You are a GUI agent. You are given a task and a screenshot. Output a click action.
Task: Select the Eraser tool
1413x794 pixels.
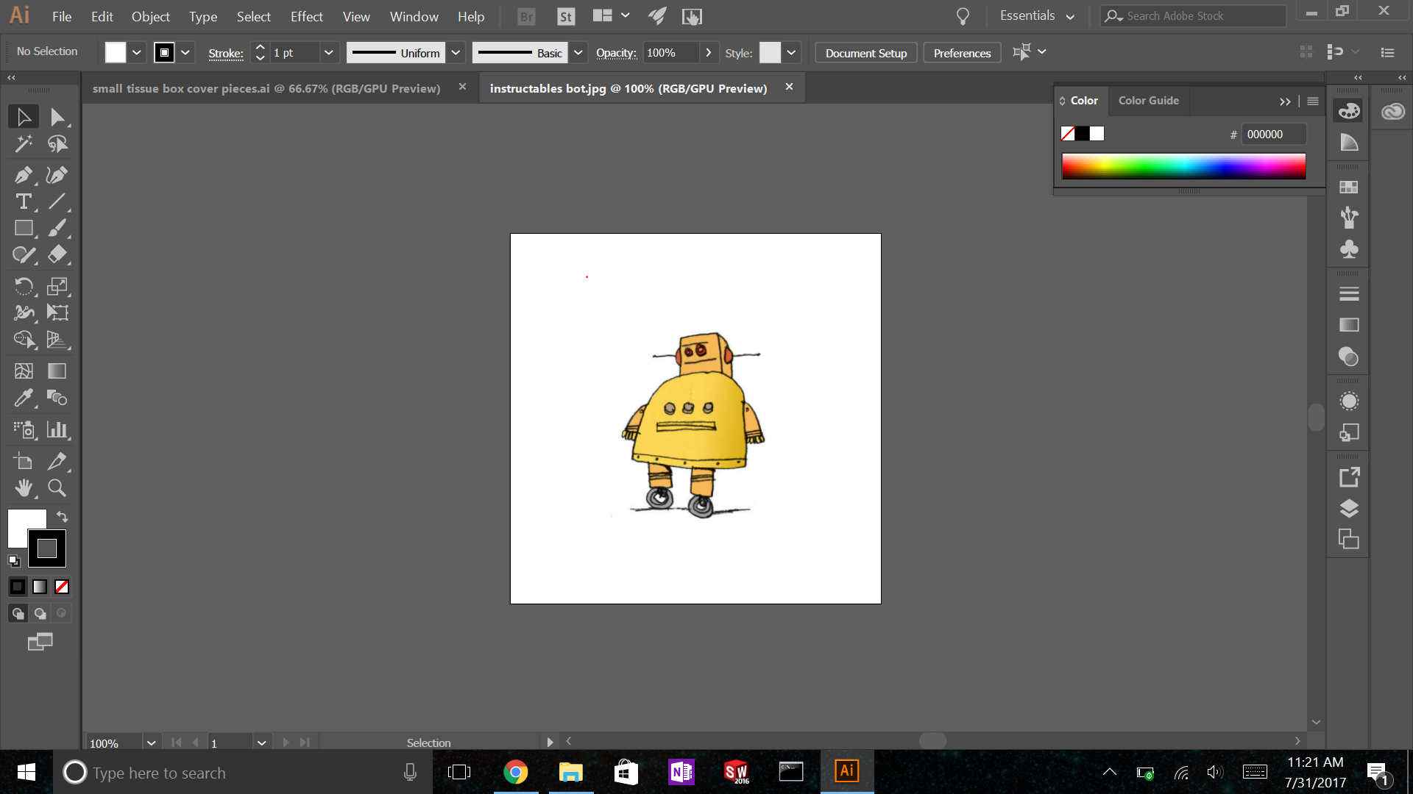(57, 254)
